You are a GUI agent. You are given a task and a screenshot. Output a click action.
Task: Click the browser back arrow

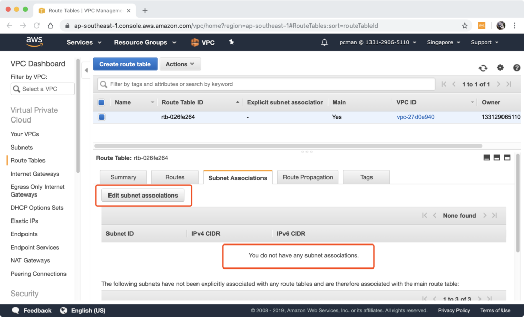pos(9,26)
